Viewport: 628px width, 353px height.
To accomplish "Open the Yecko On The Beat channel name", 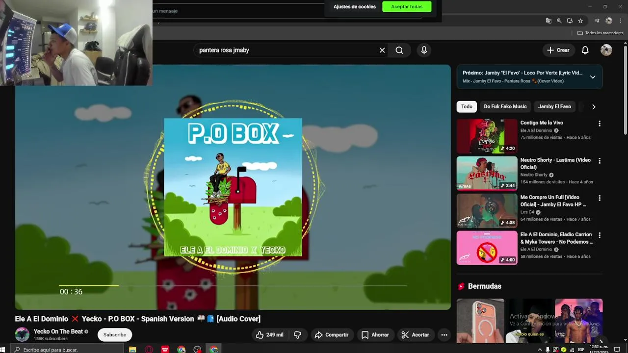I will pyautogui.click(x=58, y=331).
